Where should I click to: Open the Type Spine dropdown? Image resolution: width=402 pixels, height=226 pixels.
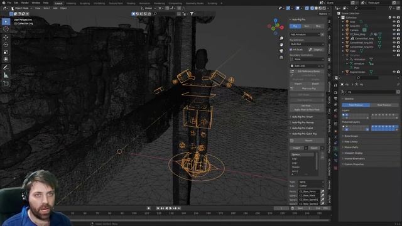(x=311, y=182)
